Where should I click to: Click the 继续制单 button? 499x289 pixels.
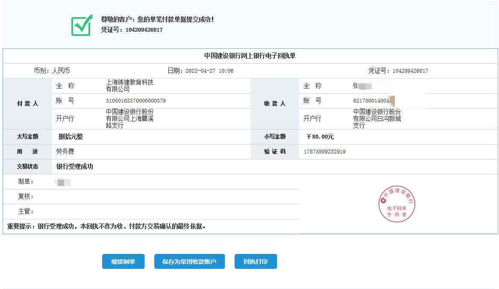[x=123, y=261]
